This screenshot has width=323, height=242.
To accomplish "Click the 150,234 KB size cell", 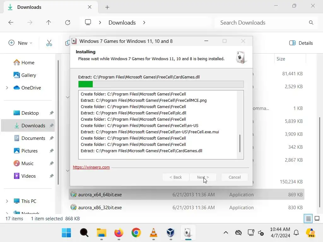I will [291, 182].
